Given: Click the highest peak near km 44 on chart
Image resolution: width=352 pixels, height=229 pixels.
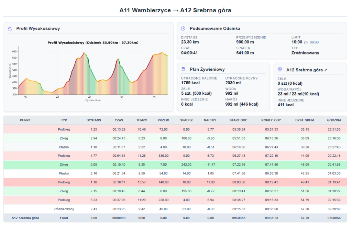Looking at the screenshot, I should click(84, 53).
